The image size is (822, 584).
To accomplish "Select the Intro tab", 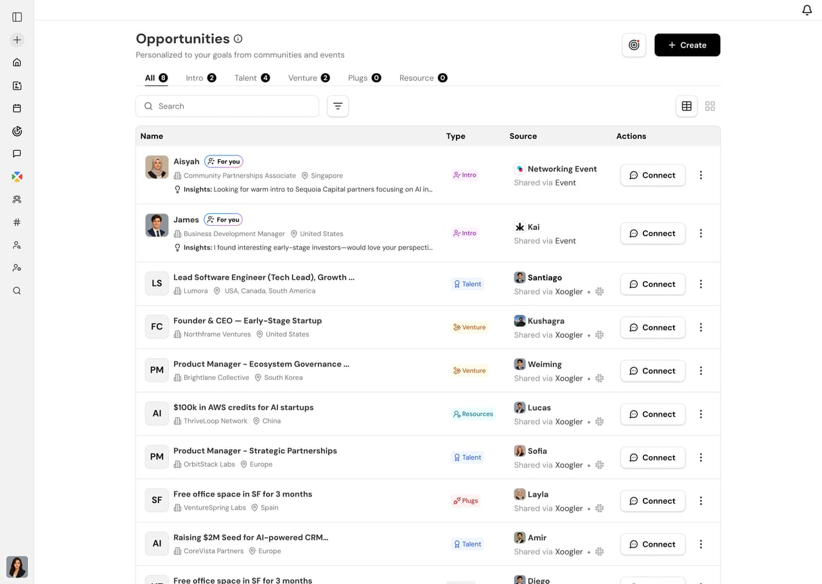I will tap(201, 78).
